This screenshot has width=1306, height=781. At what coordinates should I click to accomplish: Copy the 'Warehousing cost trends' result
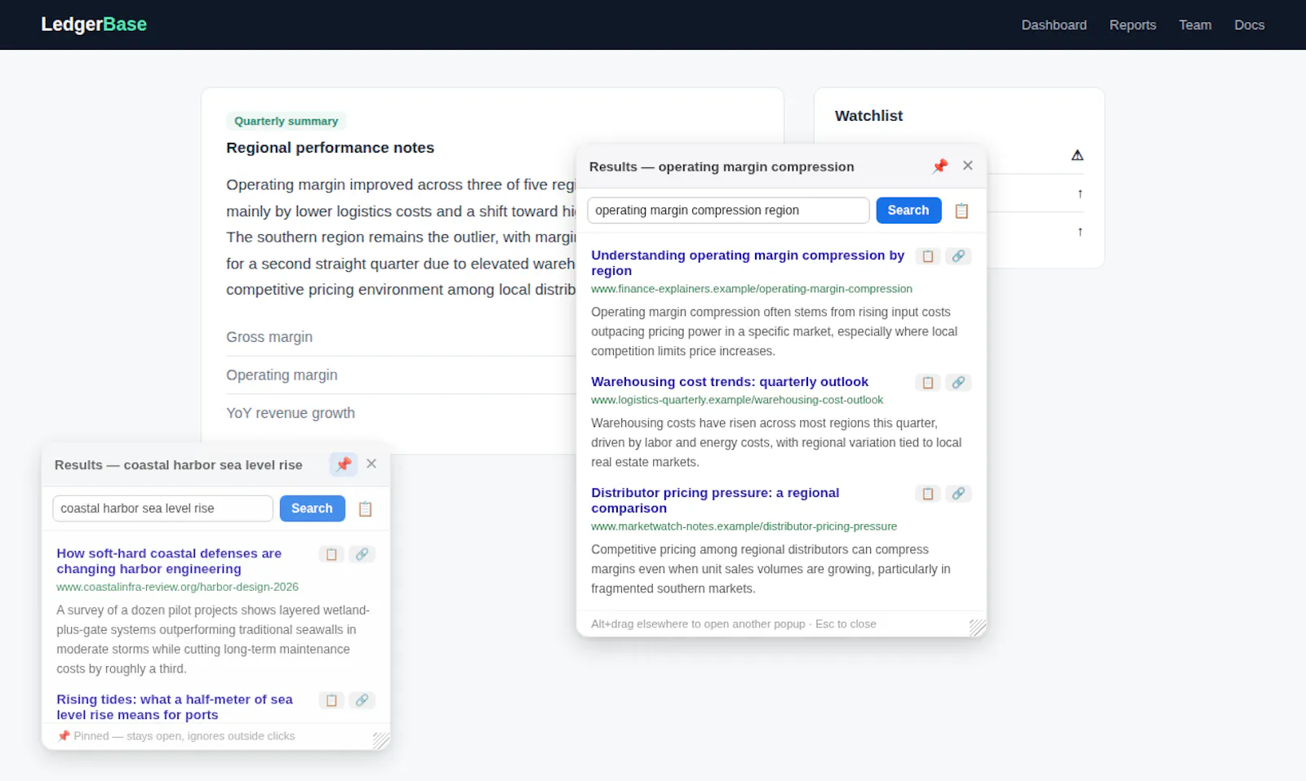(928, 383)
